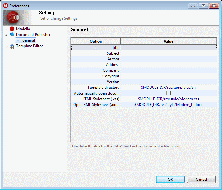Select the Copyright option label
Image resolution: width=222 pixels, height=190 pixels.
pos(111,76)
